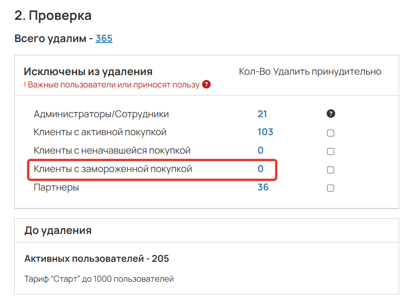
Task: Click the value 103 for active purchase clients
Action: (x=266, y=132)
